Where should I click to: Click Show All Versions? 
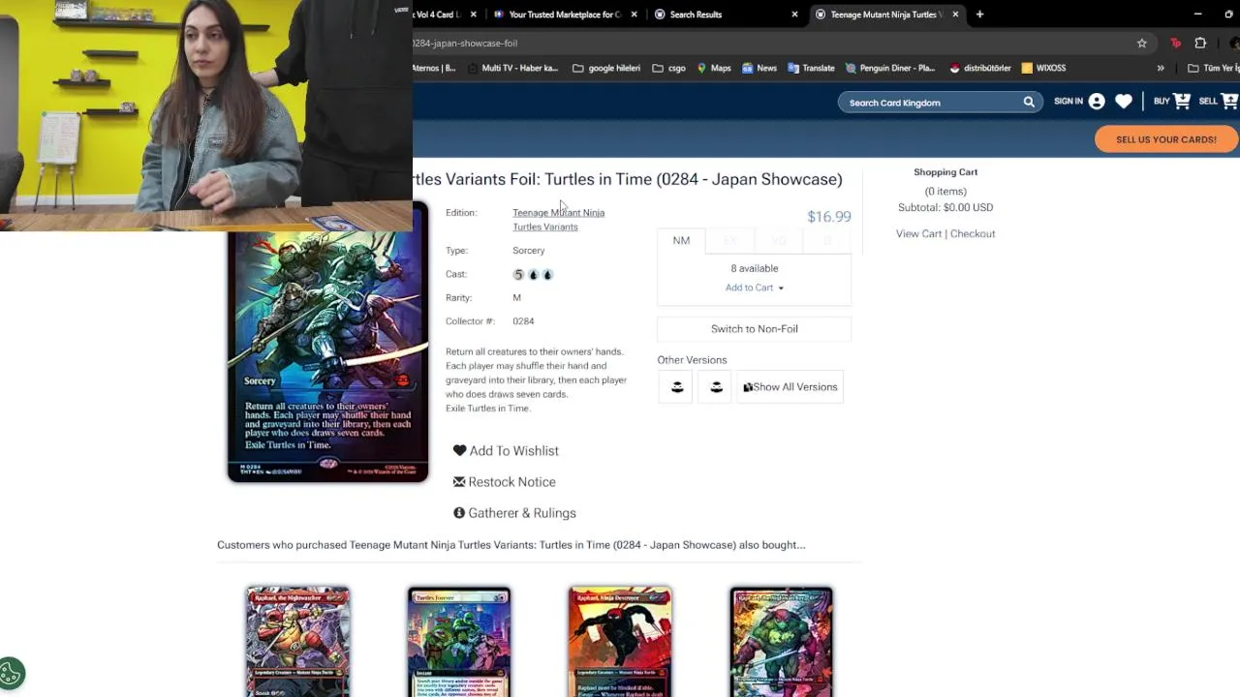pos(790,387)
